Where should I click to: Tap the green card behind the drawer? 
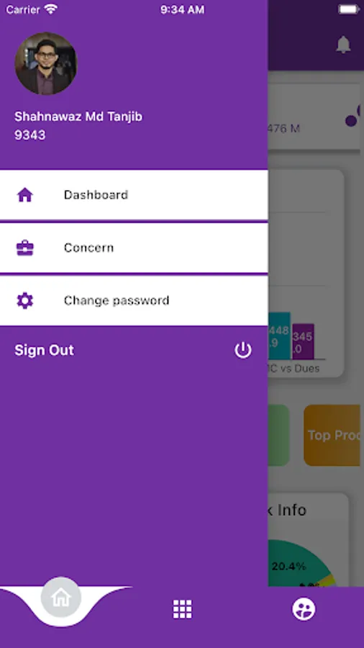(278, 435)
